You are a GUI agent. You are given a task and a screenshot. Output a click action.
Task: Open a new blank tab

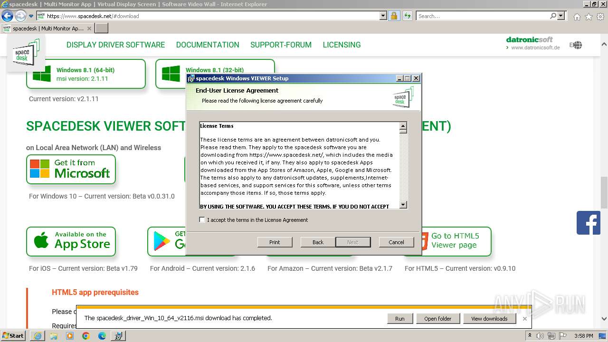pyautogui.click(x=102, y=28)
